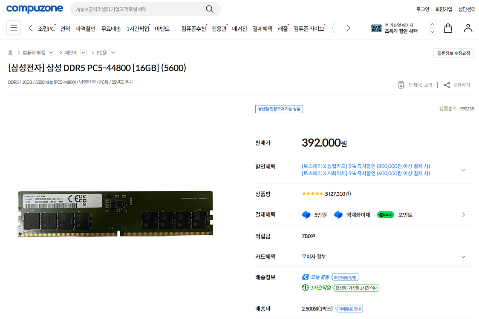The height and width of the screenshot is (319, 479).
Task: Open the 조립PC menu item
Action: pos(46,29)
